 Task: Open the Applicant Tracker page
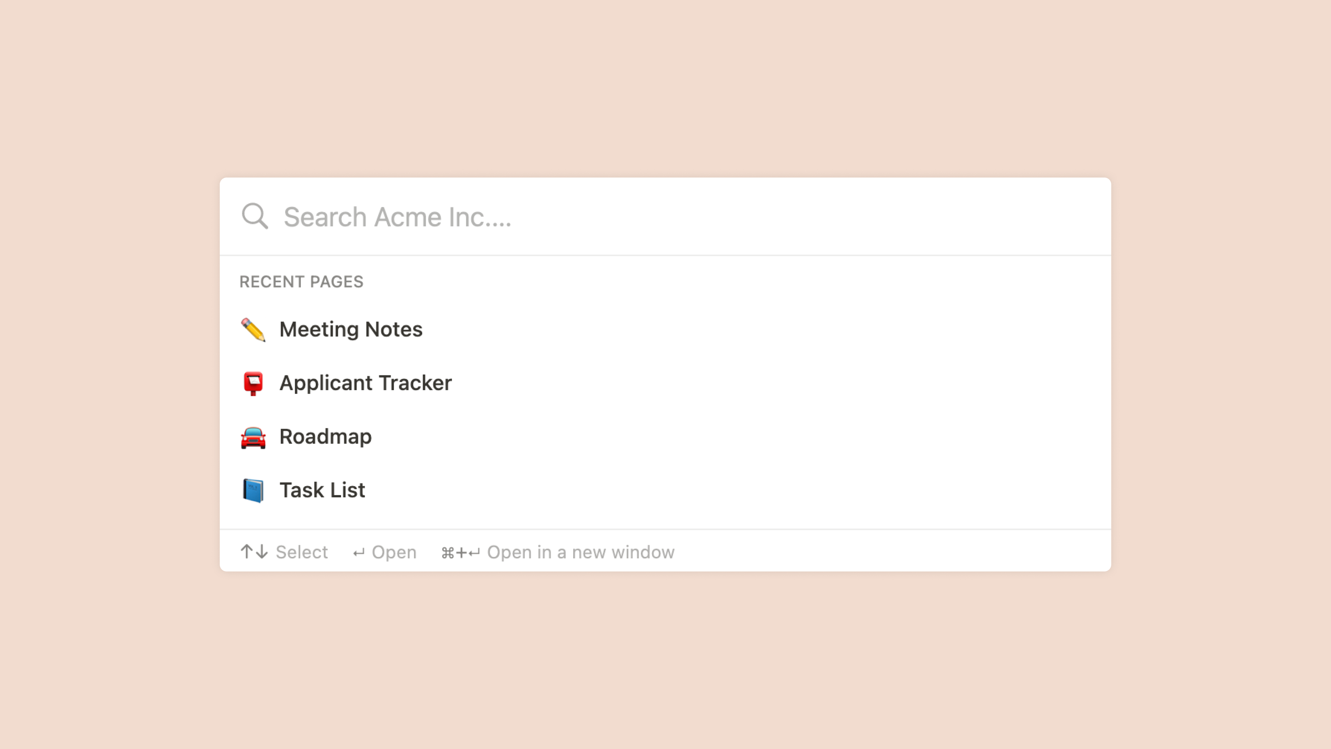click(x=365, y=382)
